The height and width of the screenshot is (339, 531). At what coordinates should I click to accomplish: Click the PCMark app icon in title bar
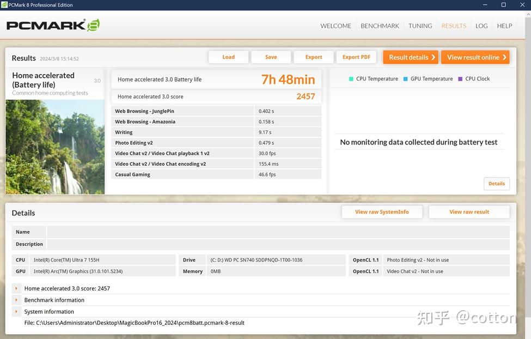pyautogui.click(x=4, y=5)
